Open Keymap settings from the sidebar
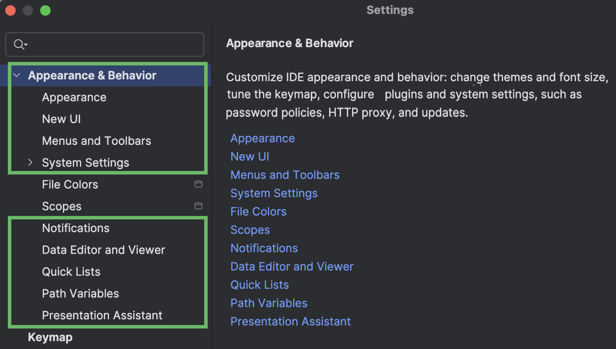616x349 pixels. tap(50, 337)
